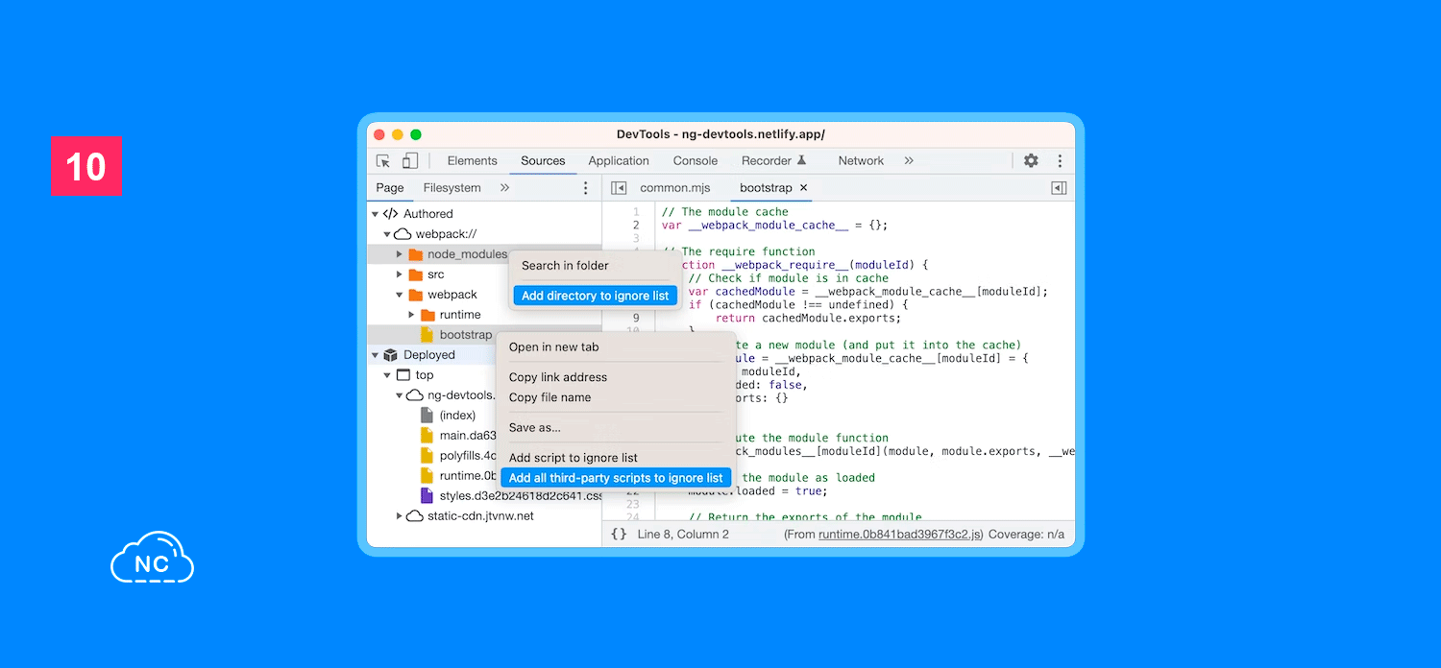This screenshot has height=668, width=1441.
Task: Show more navigator tabs after Filesystem
Action: point(504,188)
